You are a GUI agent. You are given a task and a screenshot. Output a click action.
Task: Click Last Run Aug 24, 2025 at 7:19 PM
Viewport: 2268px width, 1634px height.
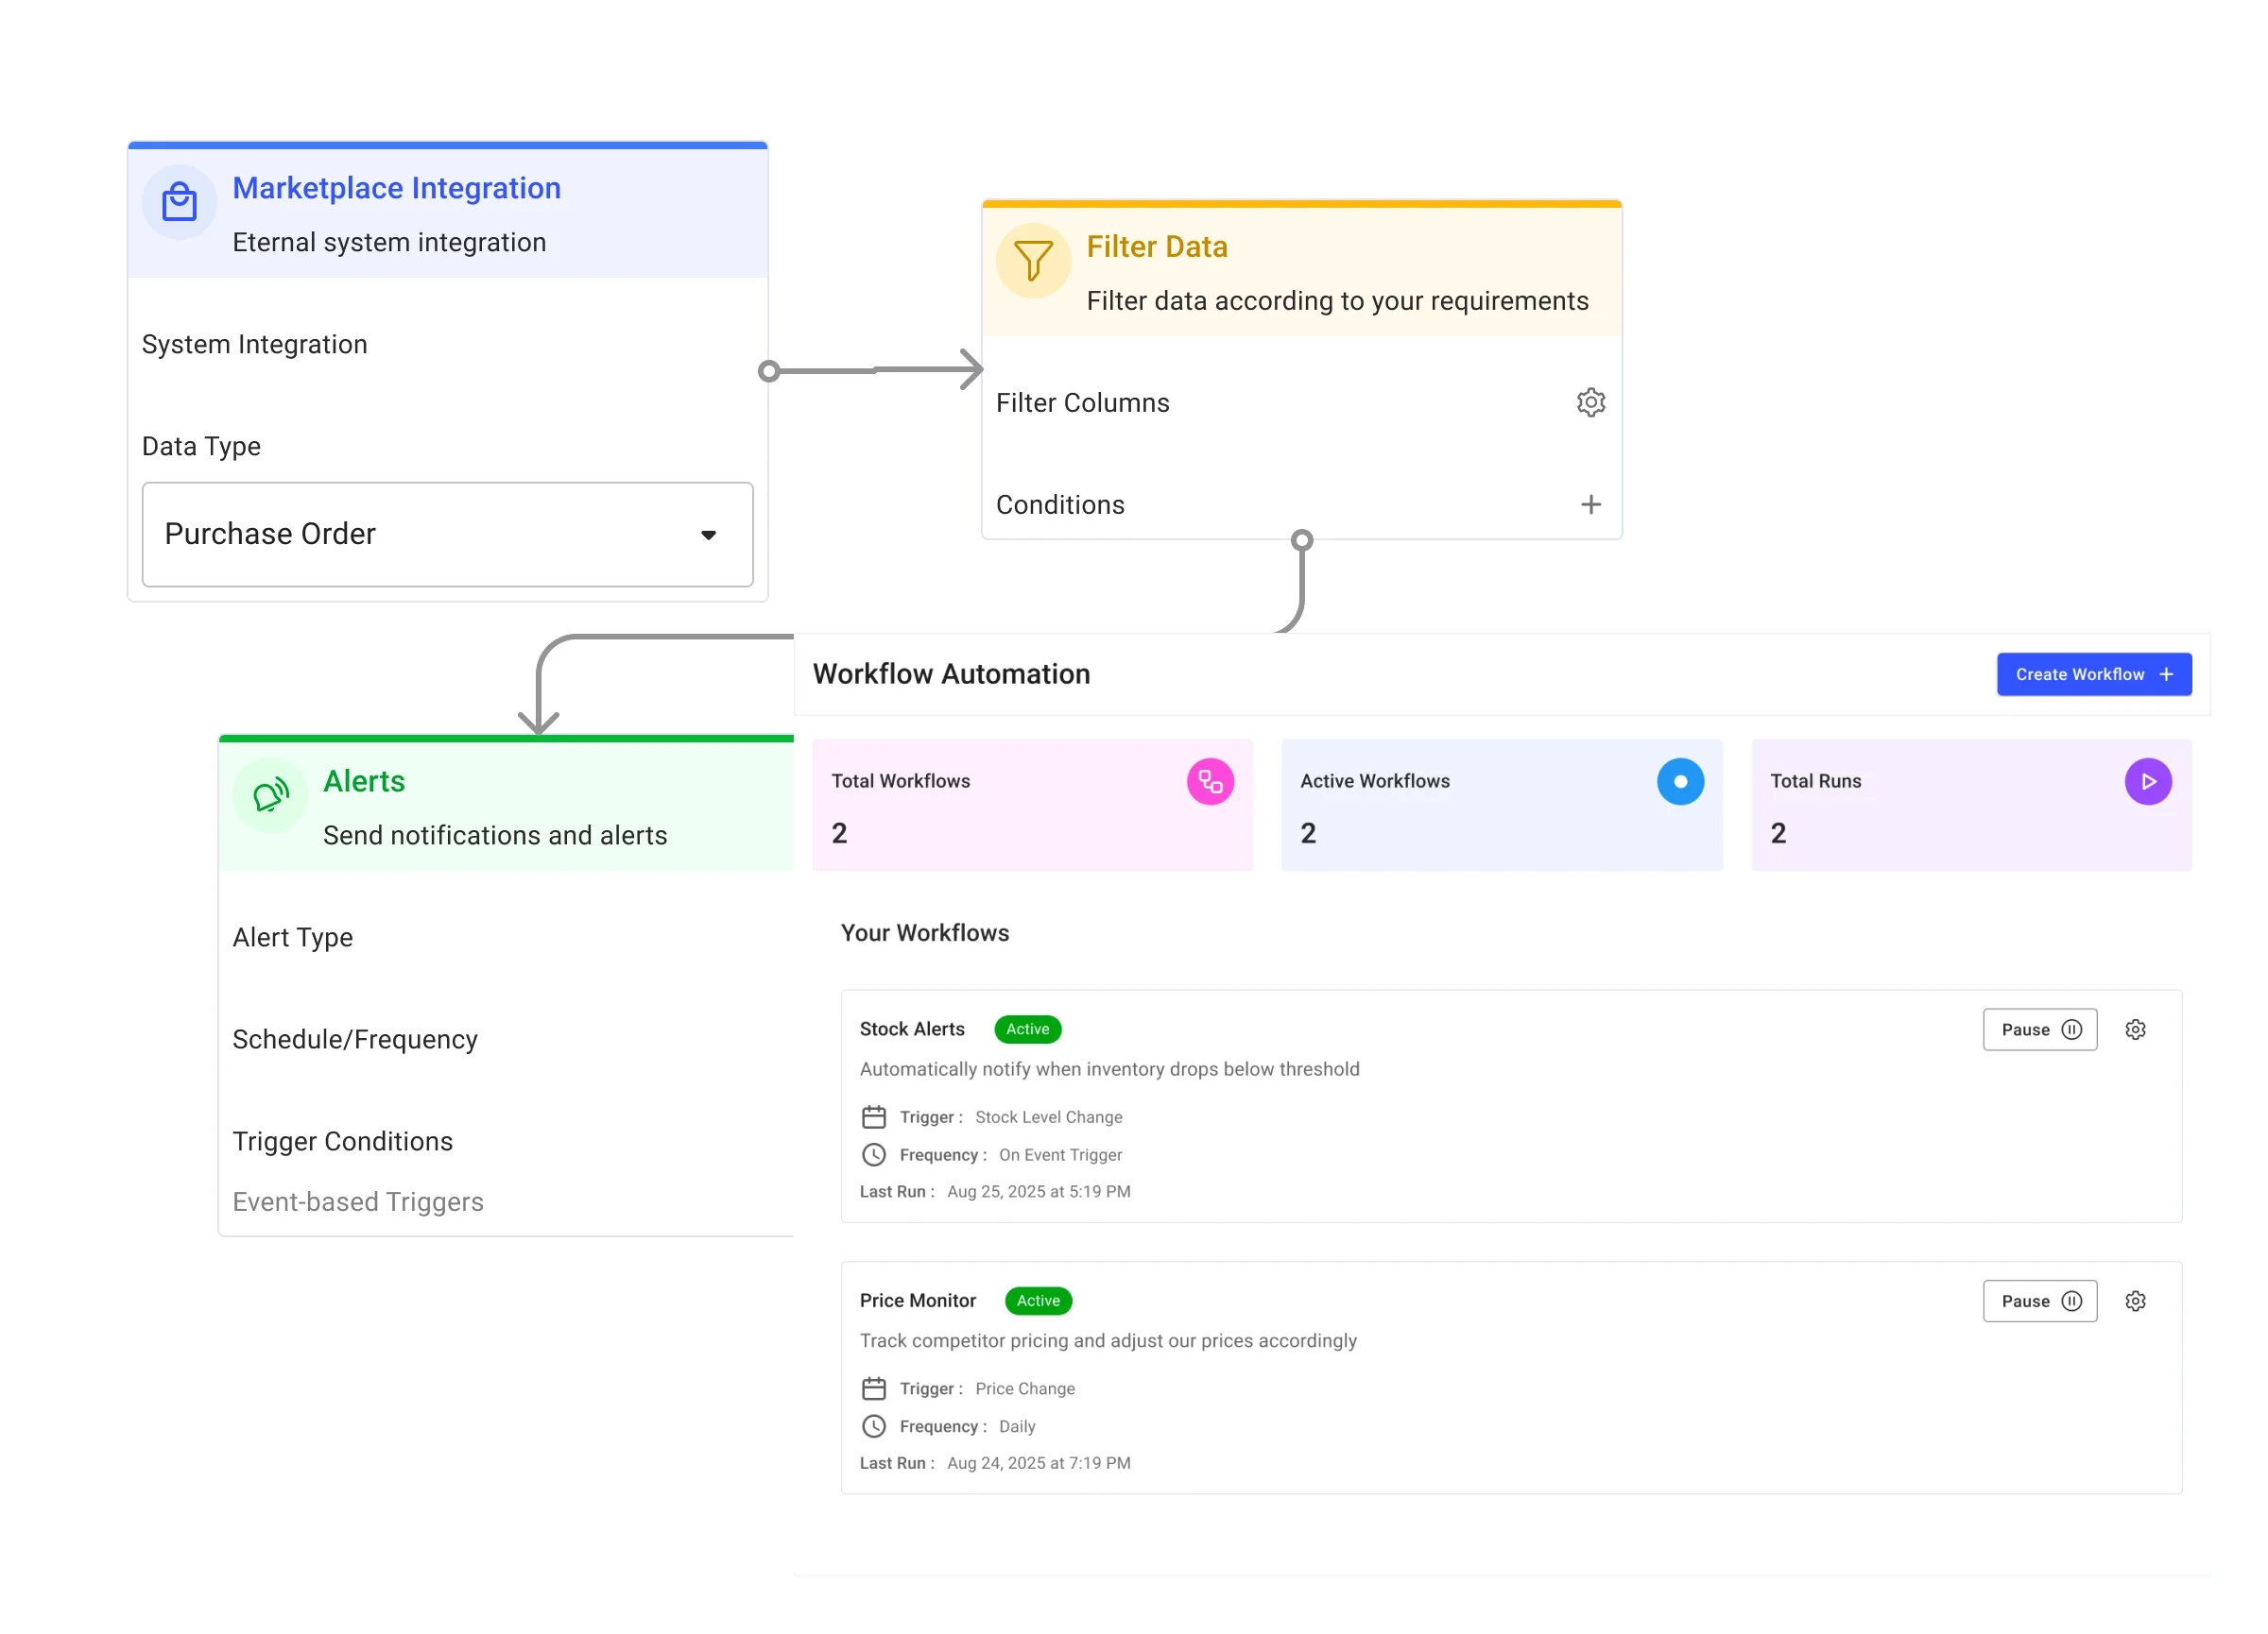point(995,1464)
